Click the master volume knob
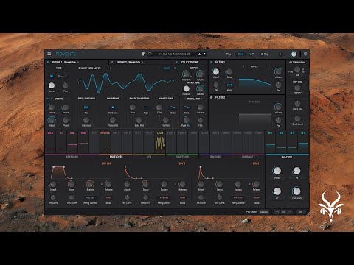354x265 pixels. (x=294, y=54)
